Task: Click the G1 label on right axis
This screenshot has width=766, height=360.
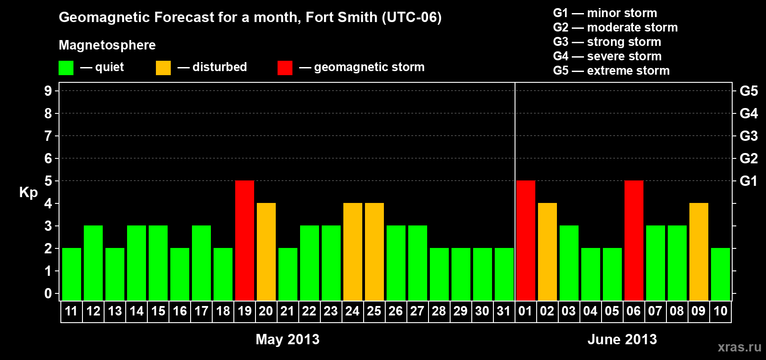Action: pyautogui.click(x=748, y=181)
